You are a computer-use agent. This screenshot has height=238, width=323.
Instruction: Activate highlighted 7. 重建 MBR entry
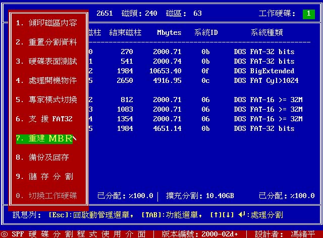click(44, 138)
